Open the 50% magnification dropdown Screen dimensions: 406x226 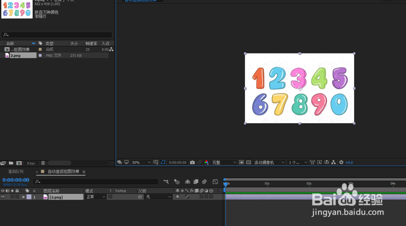point(141,162)
